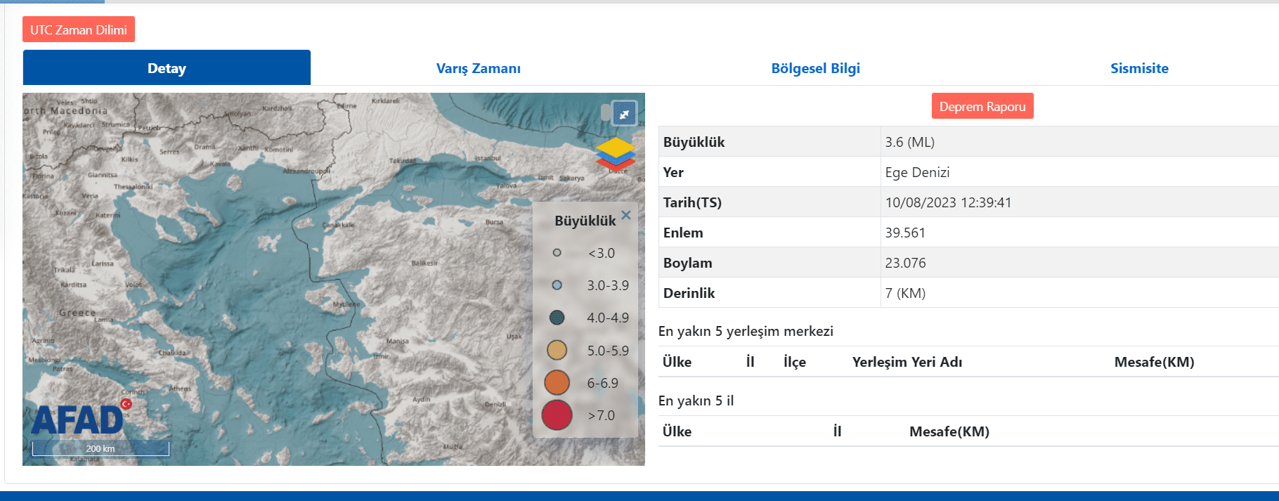
Task: Switch to the Detay tab
Action: 167,68
